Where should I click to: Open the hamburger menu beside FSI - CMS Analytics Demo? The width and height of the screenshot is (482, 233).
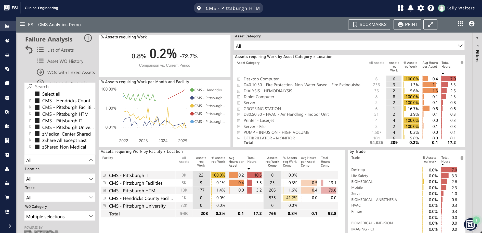click(x=22, y=24)
